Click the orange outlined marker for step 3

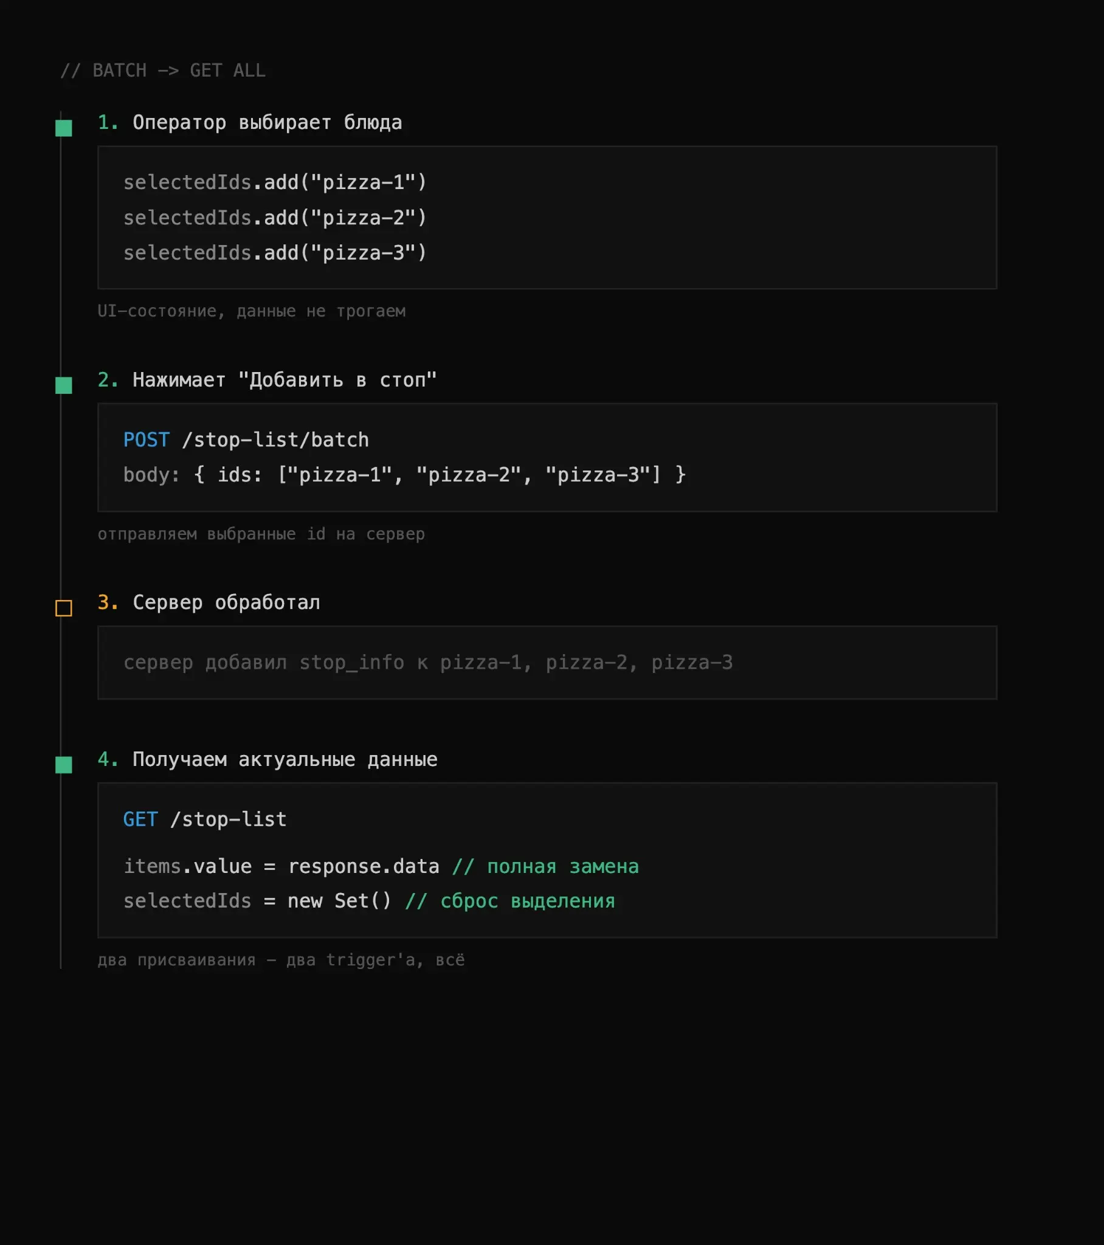click(x=63, y=608)
